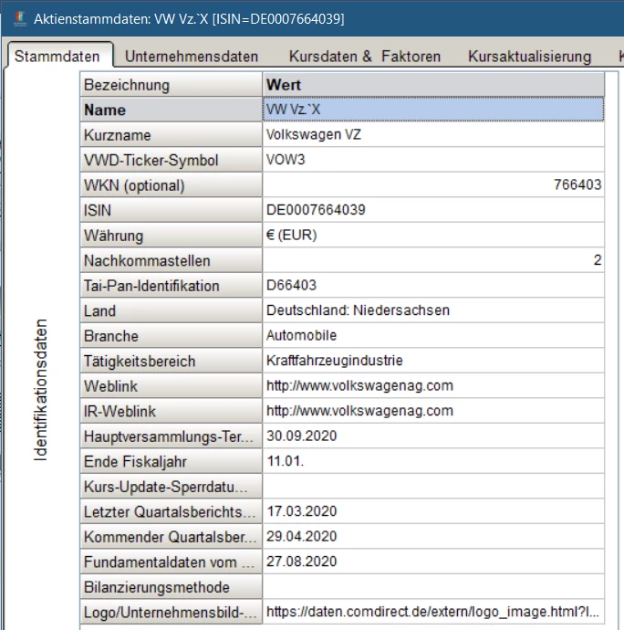
Task: Select the Hauptversammlungs-Ter... row label
Action: point(172,436)
